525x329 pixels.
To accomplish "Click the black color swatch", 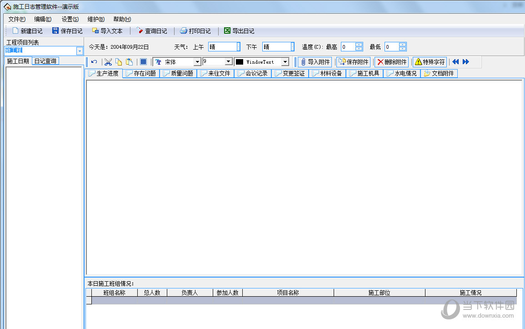I will (240, 62).
